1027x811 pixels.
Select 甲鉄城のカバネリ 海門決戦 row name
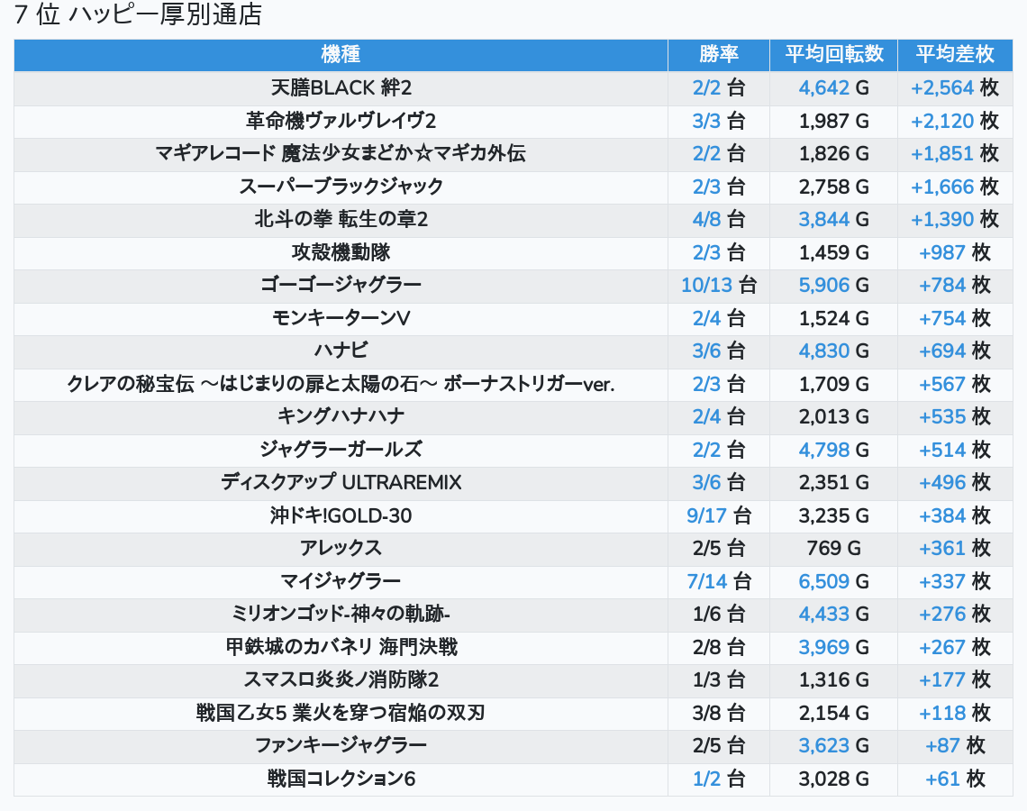click(341, 647)
